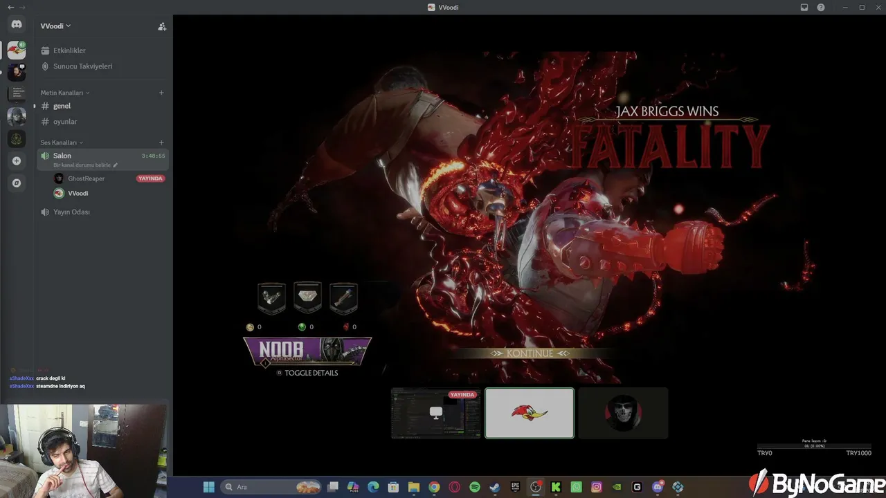Select the diamond gear loadout badge
This screenshot has height=498, width=886.
tap(307, 298)
